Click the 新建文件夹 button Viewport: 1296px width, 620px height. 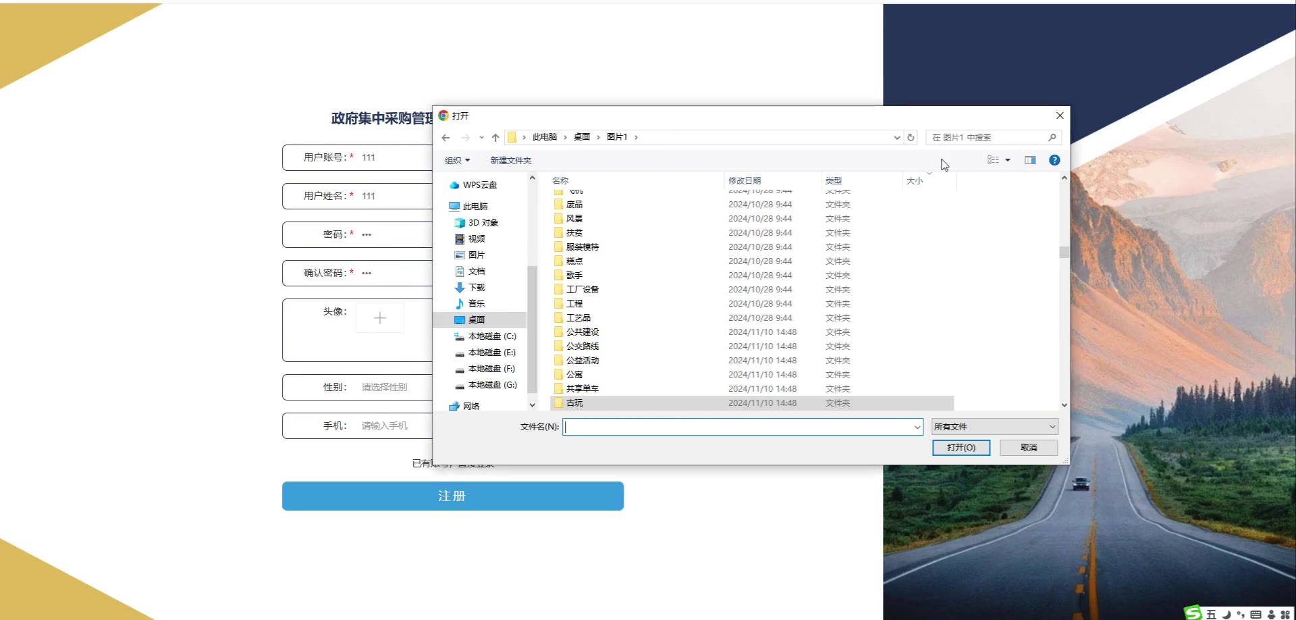coord(511,161)
